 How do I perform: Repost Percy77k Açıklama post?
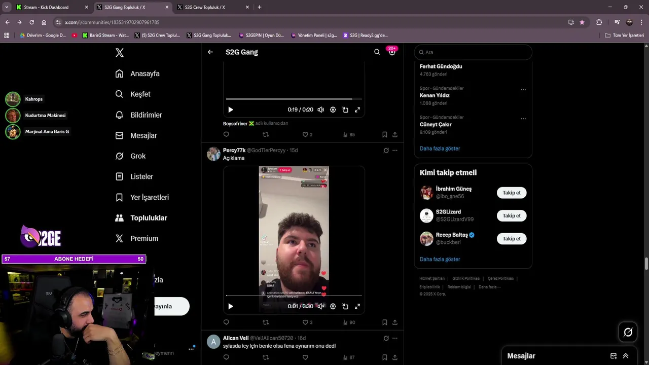click(x=266, y=322)
